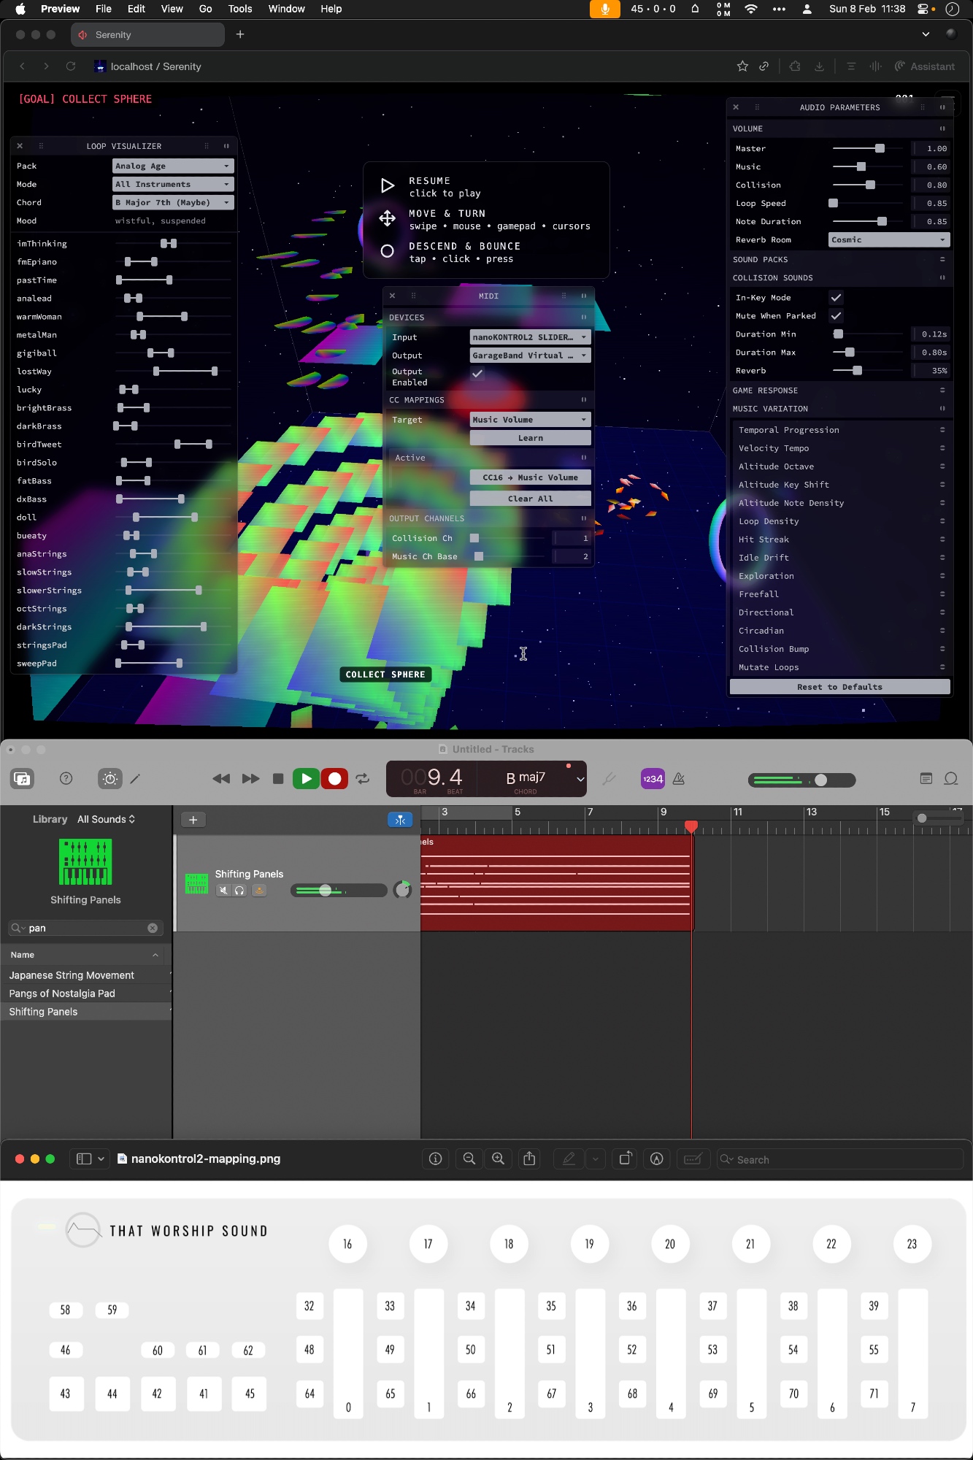
Task: Click the Reset to Defaults button
Action: 839,687
